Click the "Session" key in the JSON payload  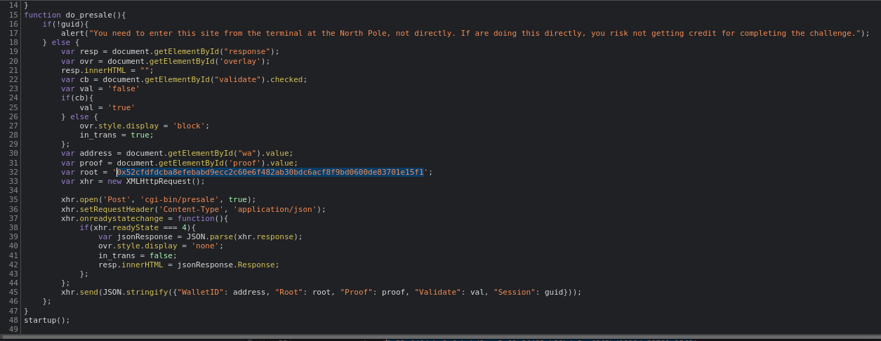click(514, 293)
